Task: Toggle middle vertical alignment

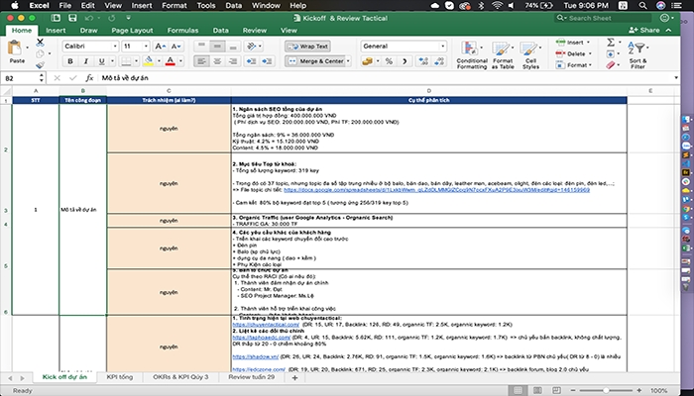Action: pyautogui.click(x=217, y=46)
